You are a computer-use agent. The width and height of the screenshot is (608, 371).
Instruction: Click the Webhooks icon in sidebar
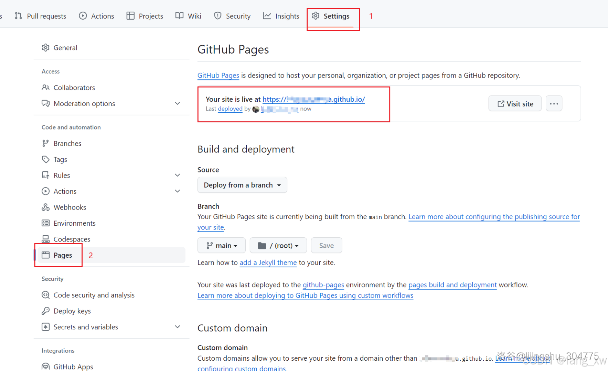(46, 207)
